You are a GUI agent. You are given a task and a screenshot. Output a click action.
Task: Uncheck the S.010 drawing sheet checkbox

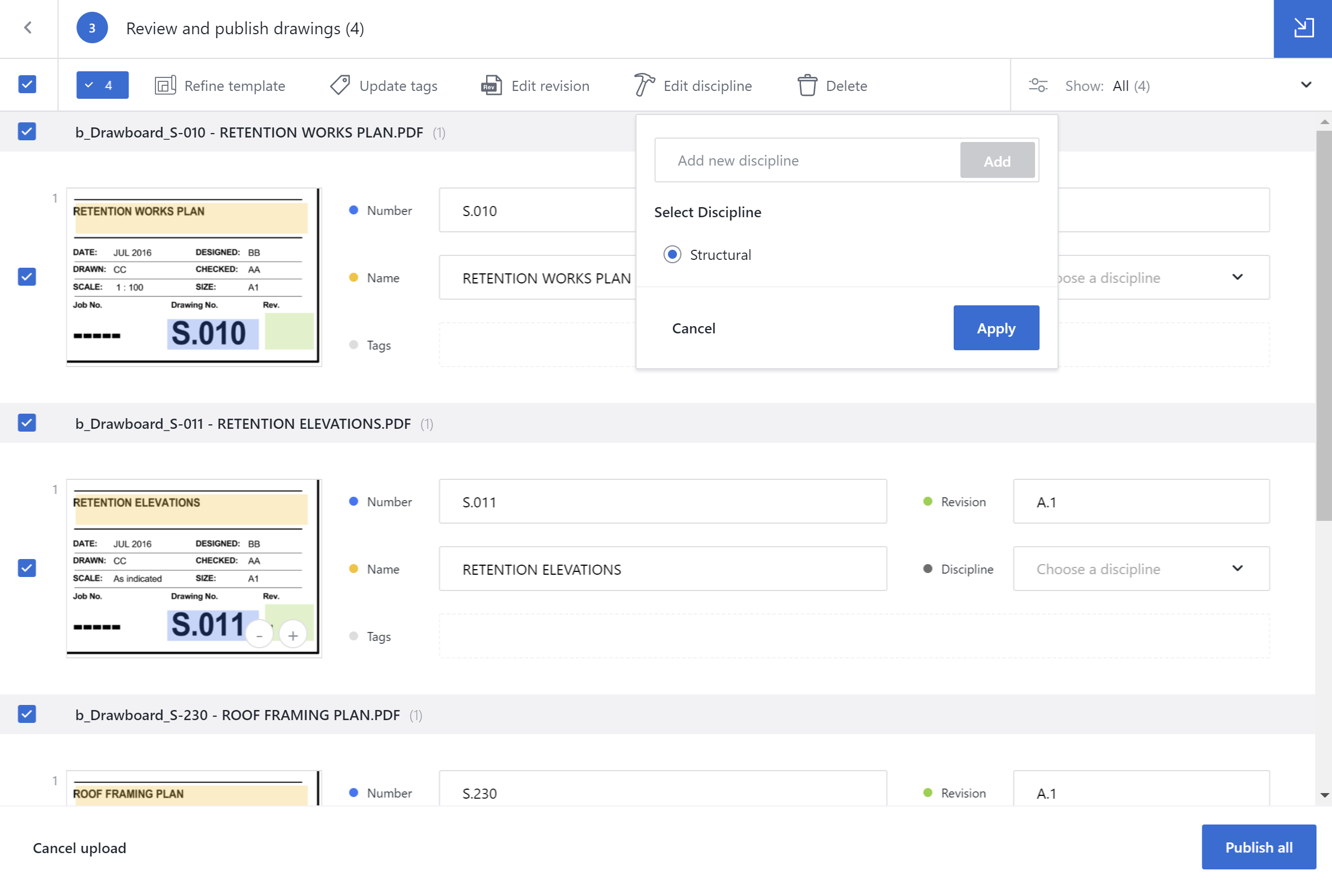[27, 277]
